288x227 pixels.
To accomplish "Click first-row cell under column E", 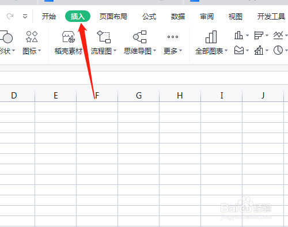I will click(x=56, y=107).
